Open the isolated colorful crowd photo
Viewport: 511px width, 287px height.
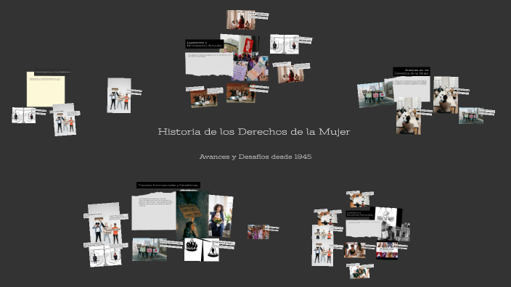click(x=258, y=232)
